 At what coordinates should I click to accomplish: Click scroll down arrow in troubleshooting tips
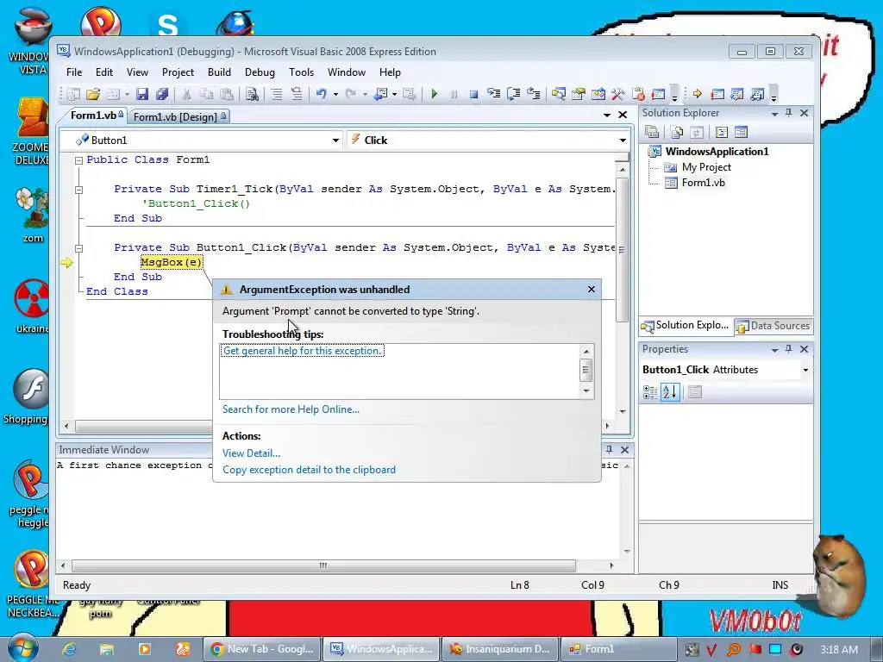(586, 390)
